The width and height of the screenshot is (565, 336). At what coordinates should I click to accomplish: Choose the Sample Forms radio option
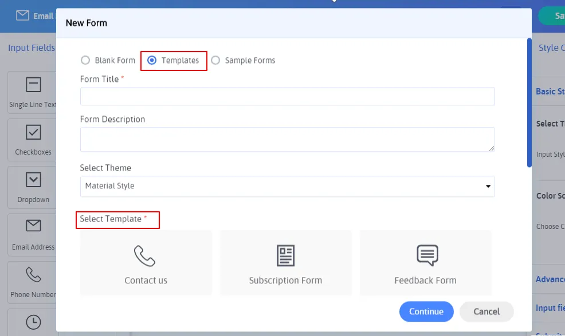coord(215,60)
